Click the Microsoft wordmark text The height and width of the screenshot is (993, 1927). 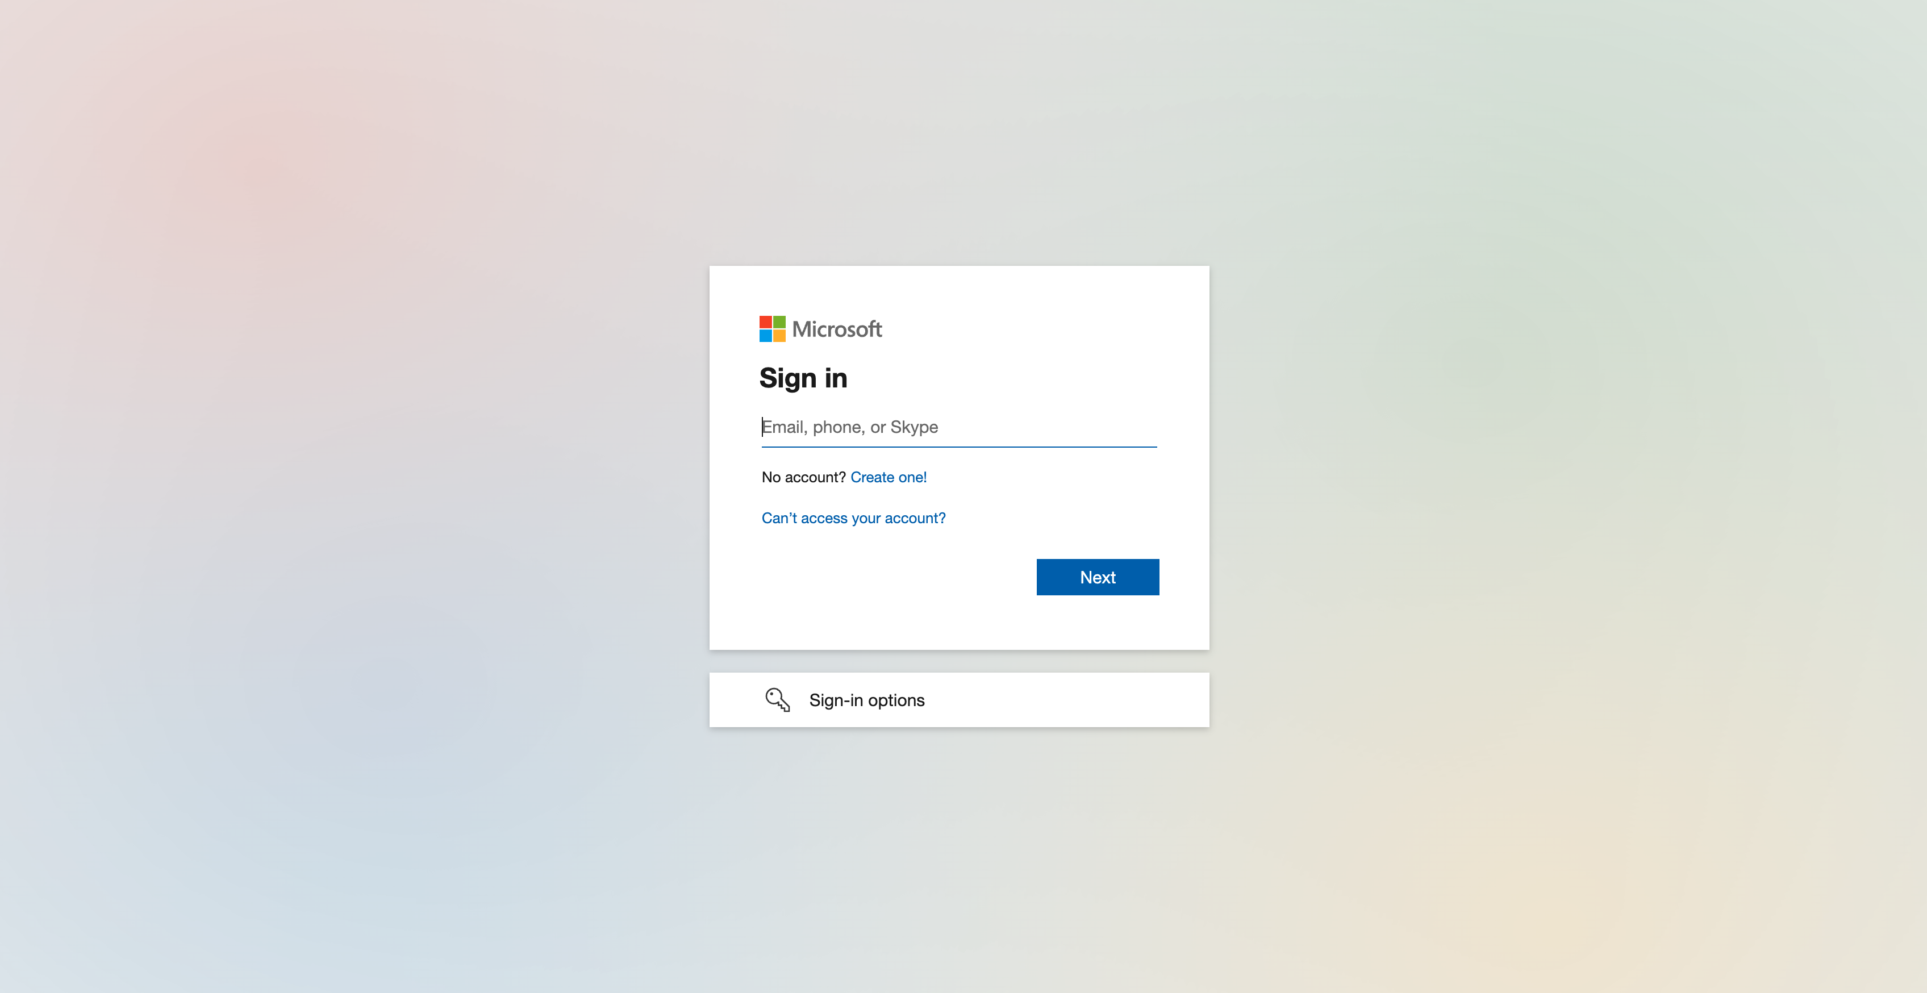(837, 329)
